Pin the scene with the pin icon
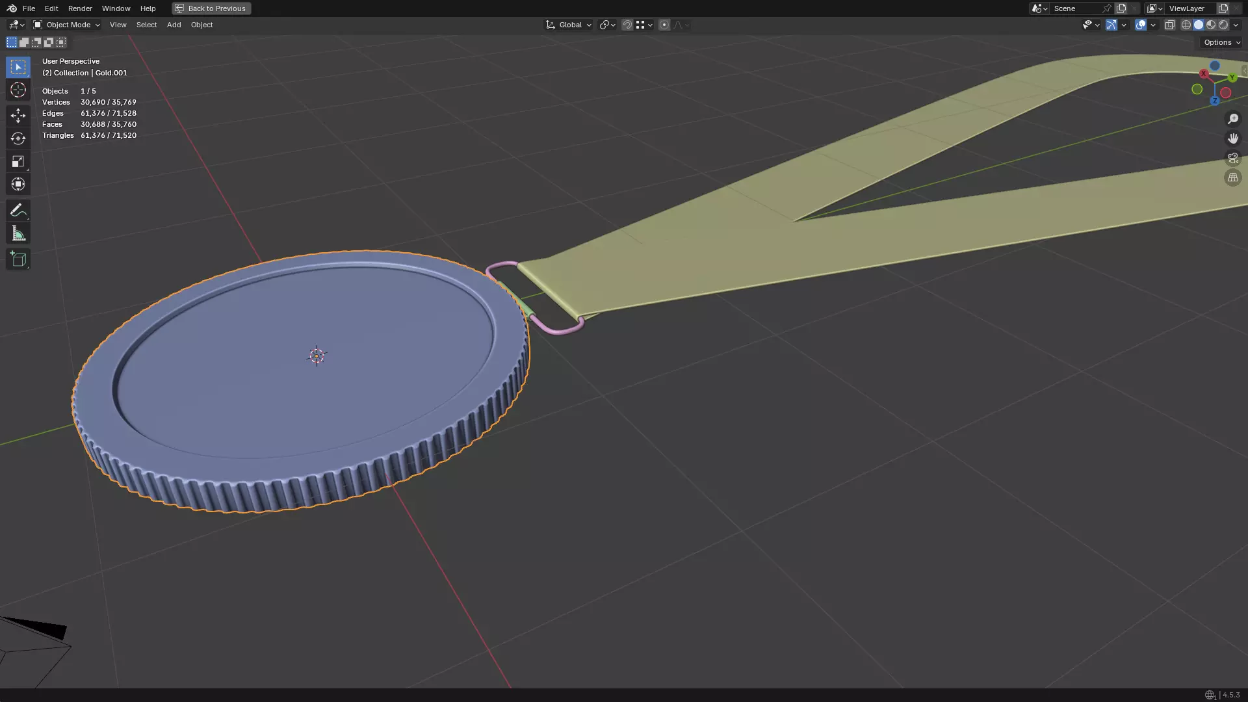1248x702 pixels. pos(1107,8)
